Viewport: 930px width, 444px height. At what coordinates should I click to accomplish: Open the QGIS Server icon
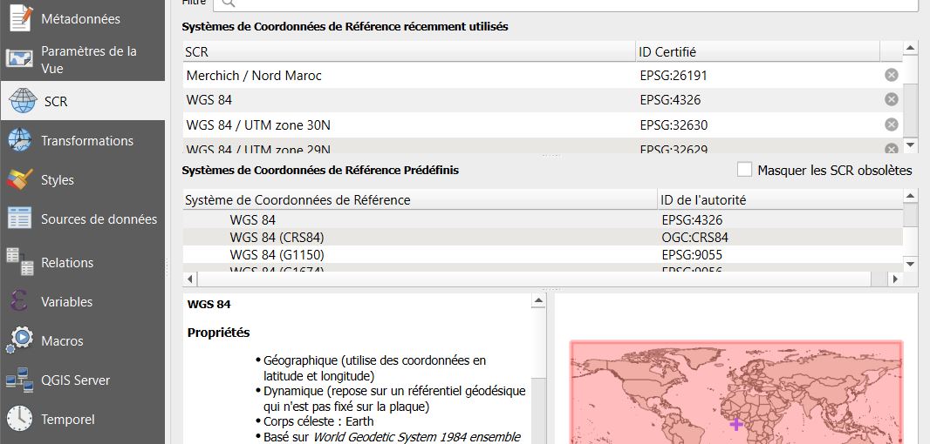coord(19,380)
